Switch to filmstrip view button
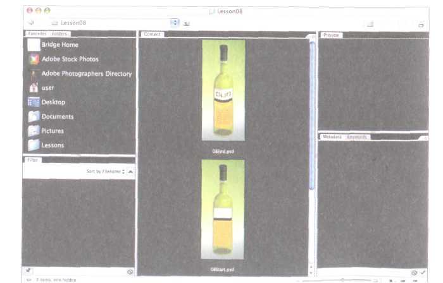 point(402,280)
